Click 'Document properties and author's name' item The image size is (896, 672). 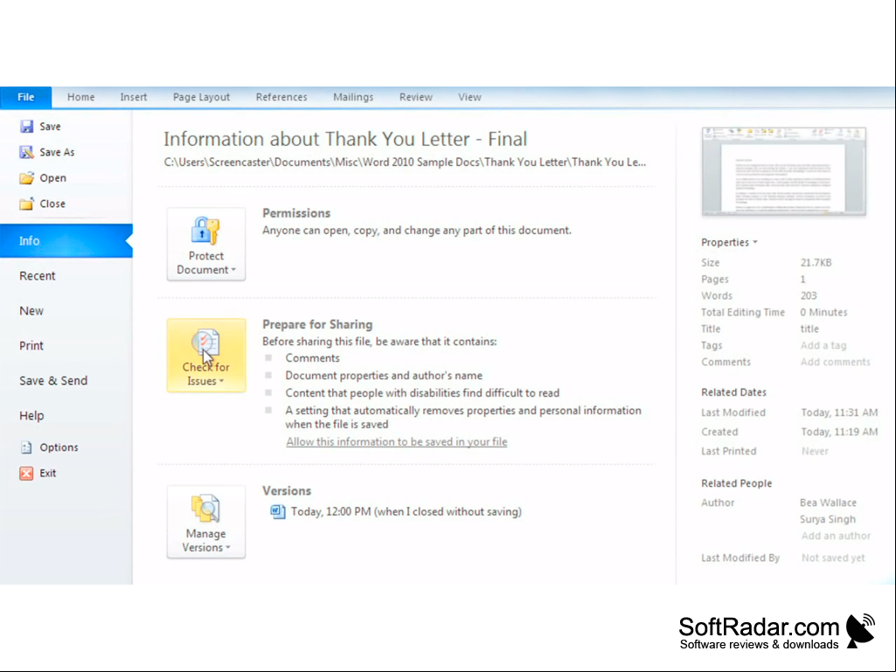click(x=384, y=376)
